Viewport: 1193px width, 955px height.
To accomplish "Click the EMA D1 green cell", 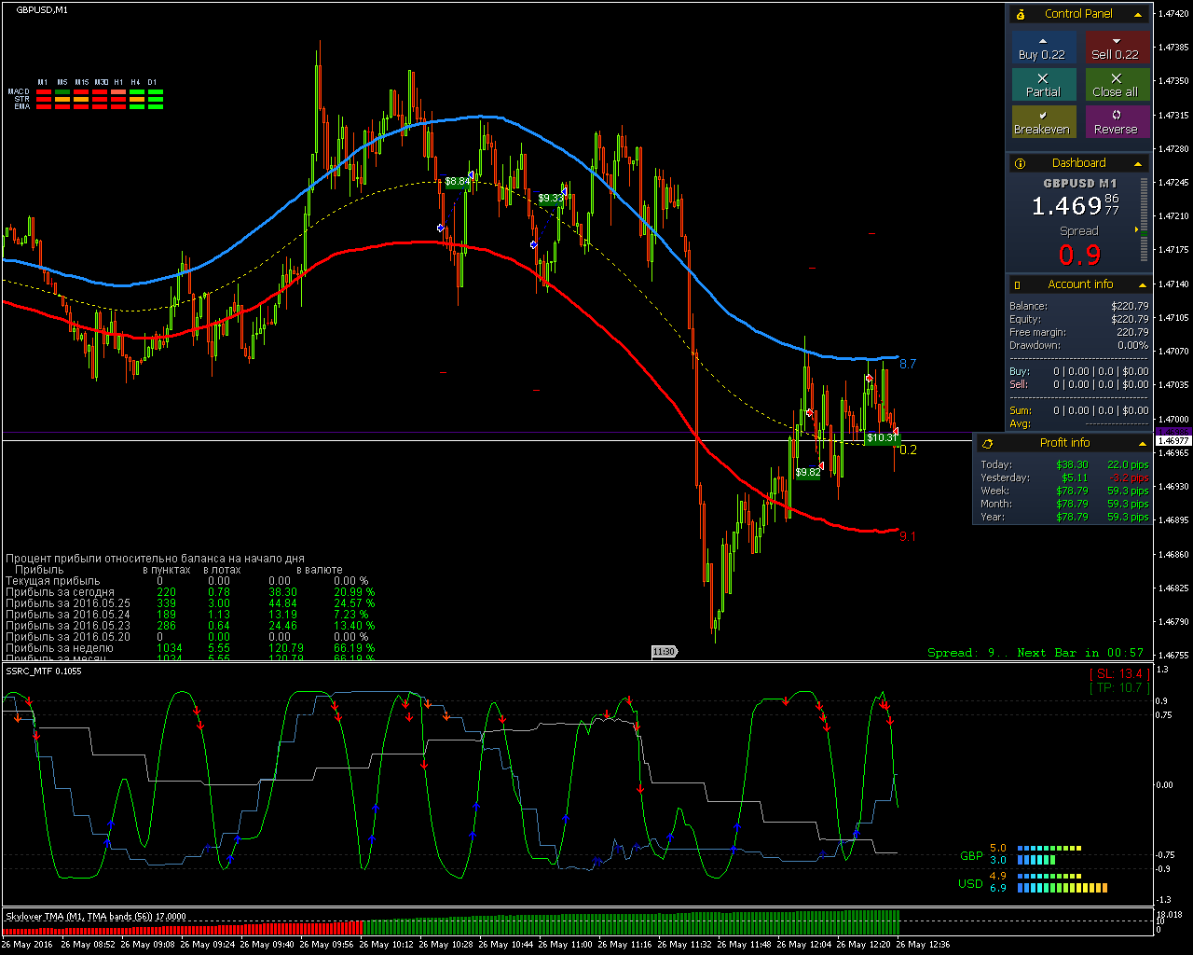I will coord(156,106).
